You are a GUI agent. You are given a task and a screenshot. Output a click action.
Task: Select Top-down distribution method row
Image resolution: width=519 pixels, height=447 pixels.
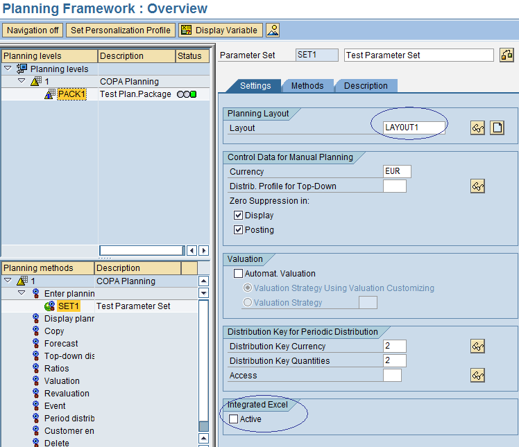coord(69,356)
